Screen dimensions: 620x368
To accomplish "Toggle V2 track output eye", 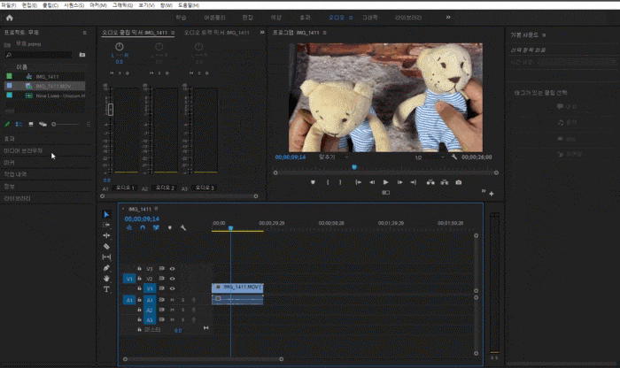I will 173,279.
